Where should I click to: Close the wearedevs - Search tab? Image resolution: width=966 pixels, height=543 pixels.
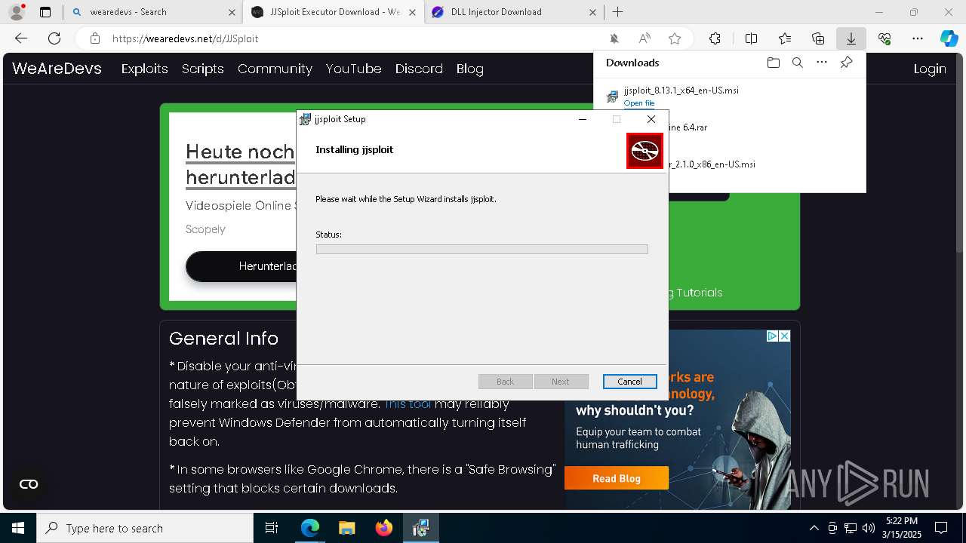click(232, 12)
